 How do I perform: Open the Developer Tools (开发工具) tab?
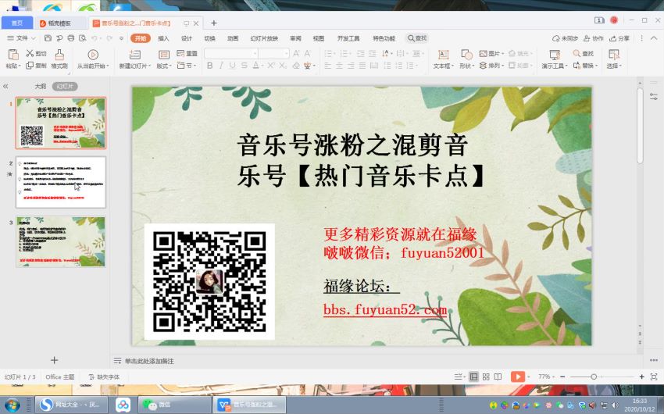tap(348, 38)
